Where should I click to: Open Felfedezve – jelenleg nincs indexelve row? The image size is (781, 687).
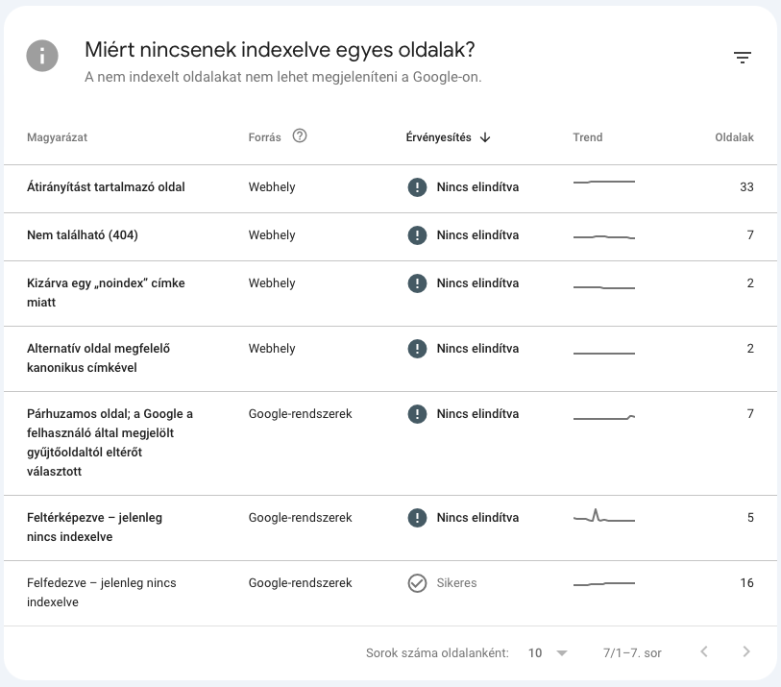click(102, 593)
